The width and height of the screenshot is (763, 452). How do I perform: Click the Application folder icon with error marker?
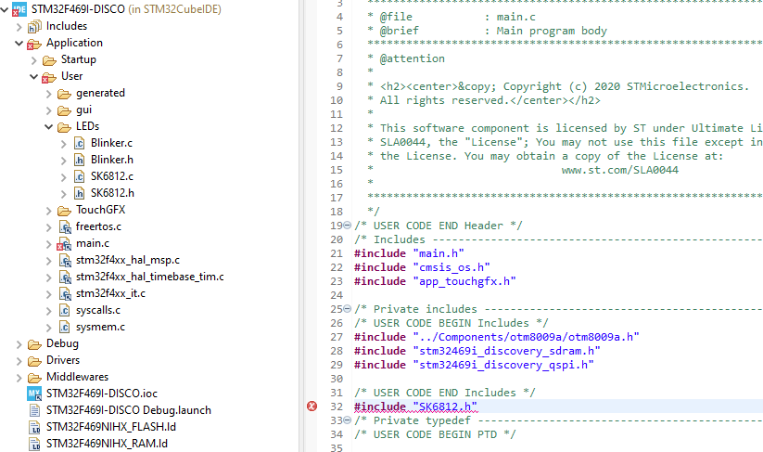click(x=33, y=44)
